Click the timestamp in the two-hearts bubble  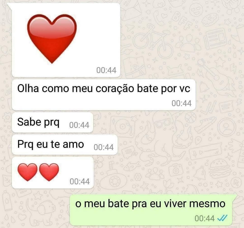pos(80,182)
